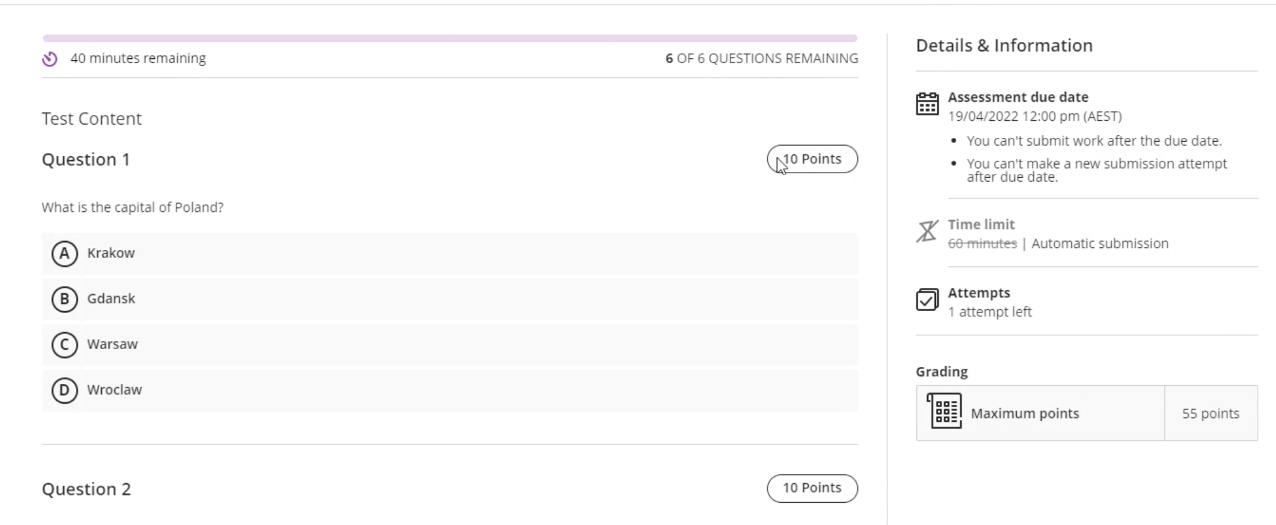Click the time limit hourglass icon
Screen dimensions: 1276x525
[x=927, y=231]
